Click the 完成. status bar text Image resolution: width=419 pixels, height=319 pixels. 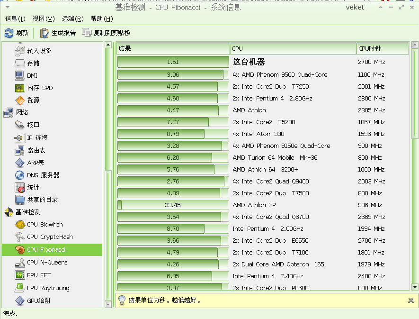[10, 313]
